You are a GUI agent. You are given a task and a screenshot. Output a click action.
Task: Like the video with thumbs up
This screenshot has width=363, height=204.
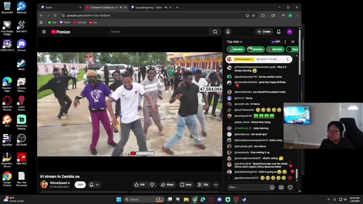pyautogui.click(x=140, y=185)
